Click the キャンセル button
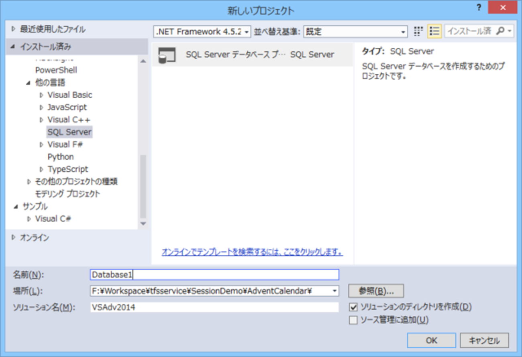Viewport: 522px width, 357px height. (x=485, y=341)
